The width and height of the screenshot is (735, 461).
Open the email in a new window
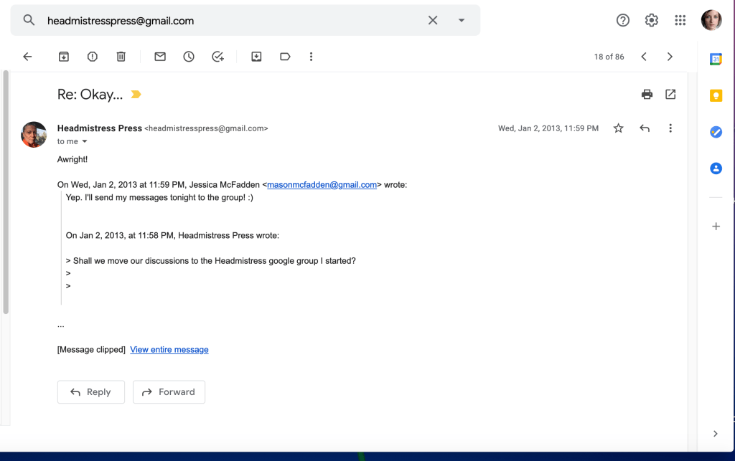[x=670, y=94]
